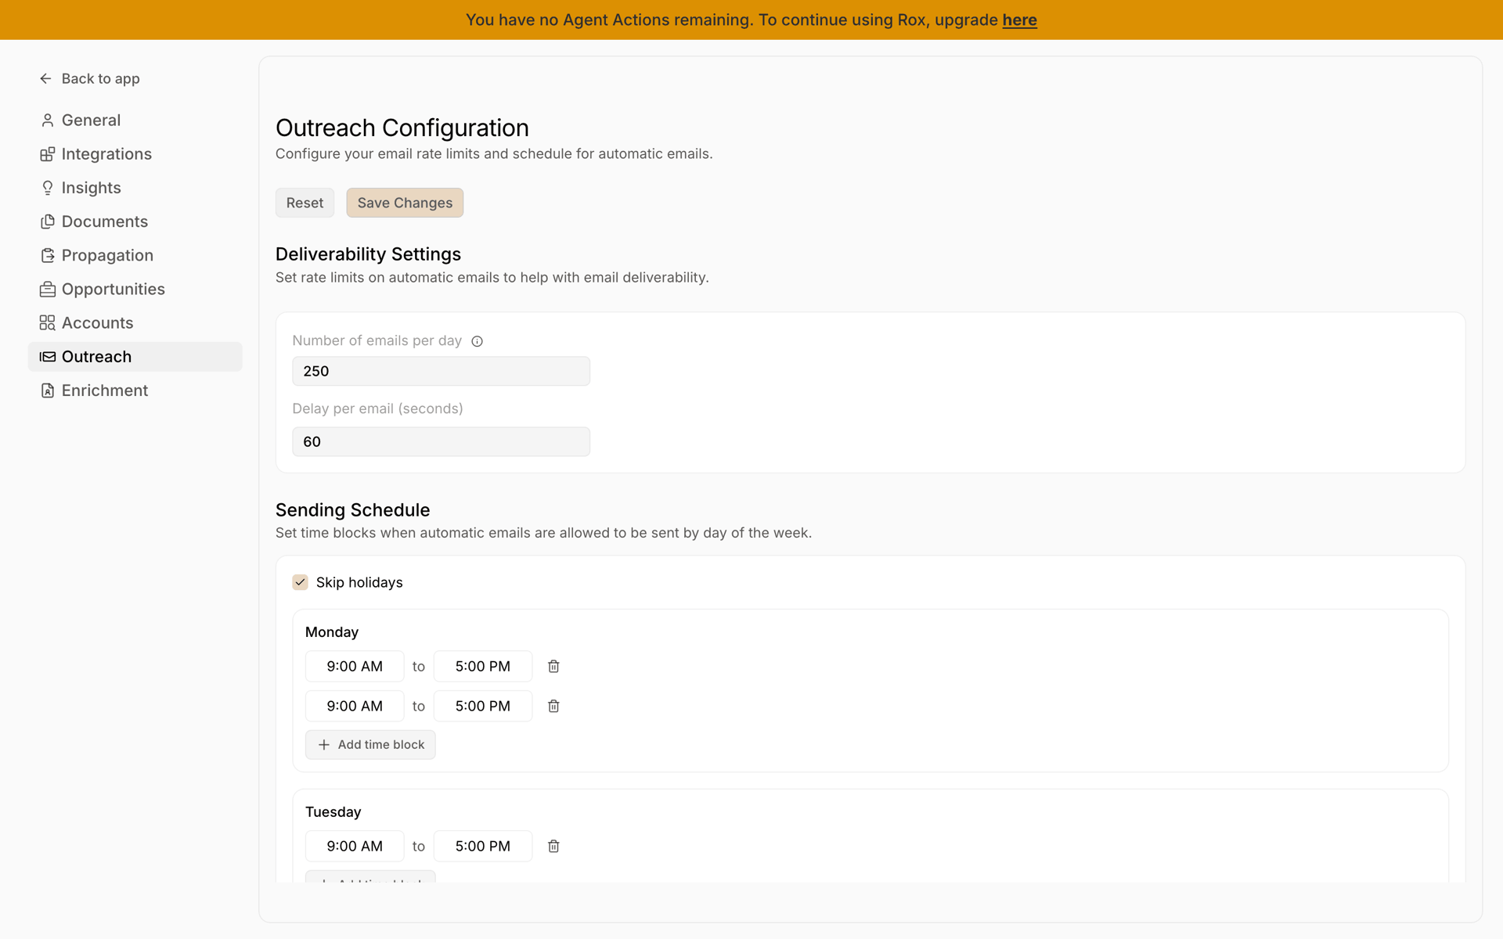Focus the delay per email field
1503x939 pixels.
(x=441, y=441)
